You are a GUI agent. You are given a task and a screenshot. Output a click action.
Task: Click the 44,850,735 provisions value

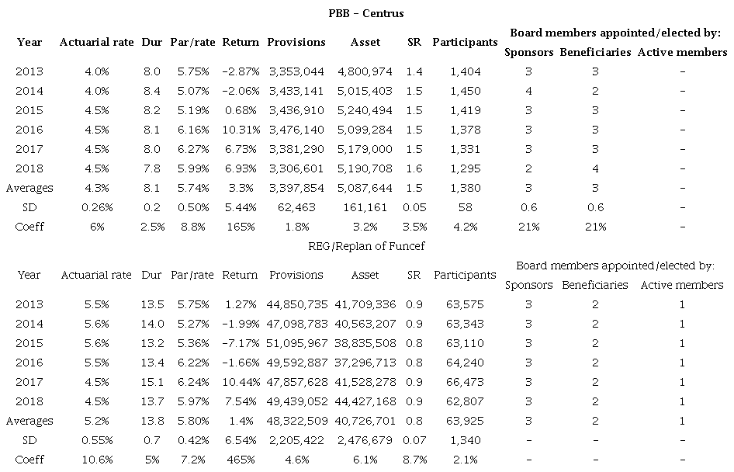[296, 304]
